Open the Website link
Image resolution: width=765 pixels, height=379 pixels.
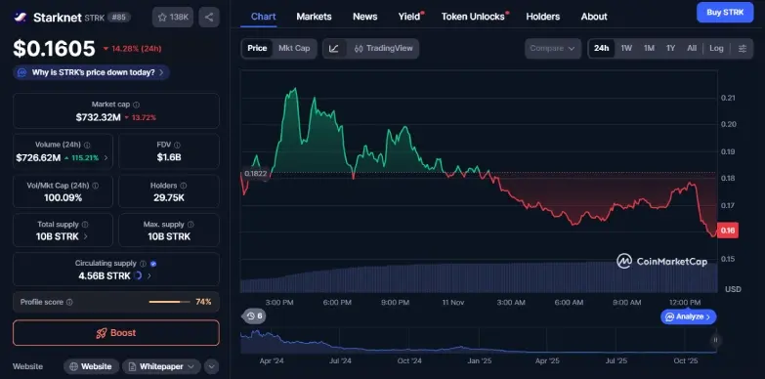click(91, 366)
